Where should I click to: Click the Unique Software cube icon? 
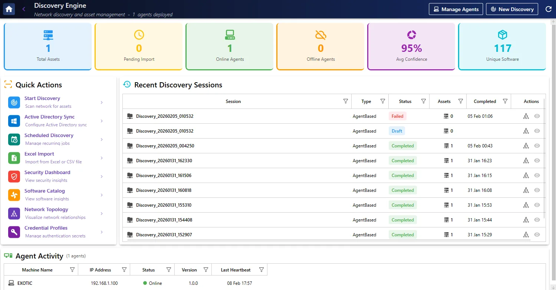[503, 35]
